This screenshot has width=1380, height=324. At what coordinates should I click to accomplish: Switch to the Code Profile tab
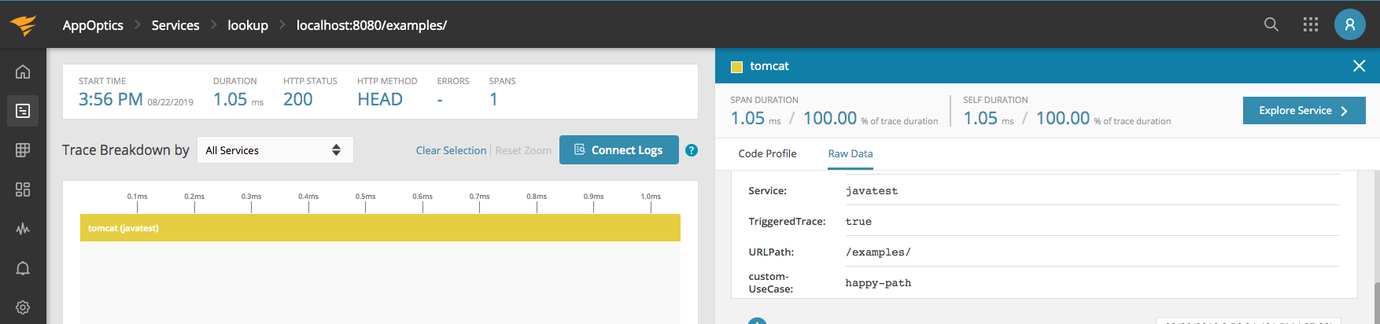(767, 153)
